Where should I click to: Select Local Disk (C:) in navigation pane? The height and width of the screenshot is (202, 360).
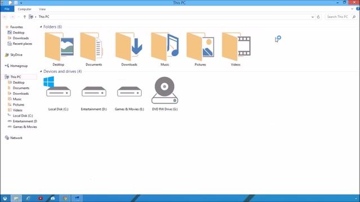coord(22,116)
